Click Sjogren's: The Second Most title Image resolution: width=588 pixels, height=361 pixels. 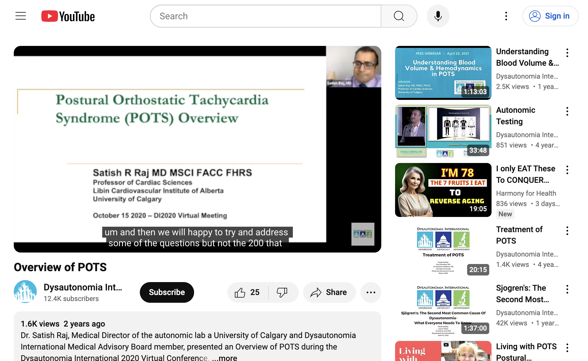click(x=523, y=294)
